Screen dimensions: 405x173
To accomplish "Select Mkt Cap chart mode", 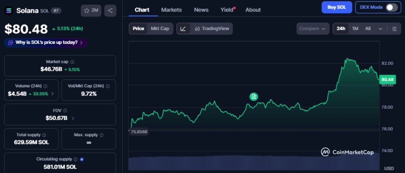I will [x=160, y=28].
